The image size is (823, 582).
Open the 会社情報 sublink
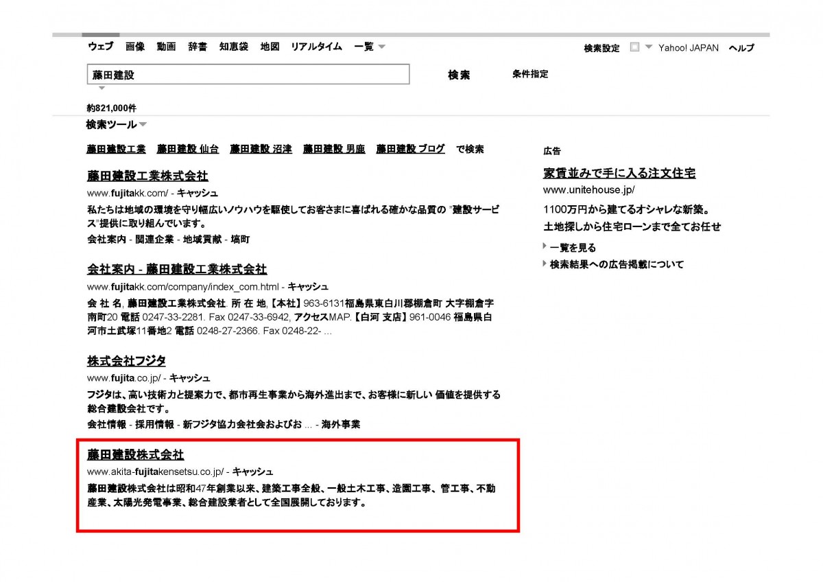point(107,425)
